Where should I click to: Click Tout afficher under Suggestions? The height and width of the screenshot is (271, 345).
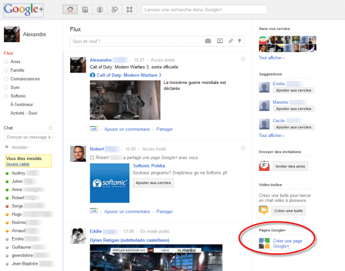271,135
